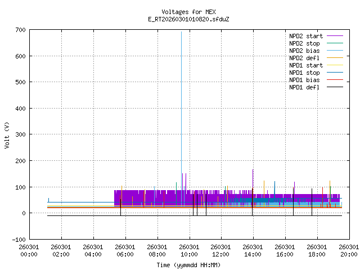Click the NPD1 stop legend label

(x=304, y=73)
